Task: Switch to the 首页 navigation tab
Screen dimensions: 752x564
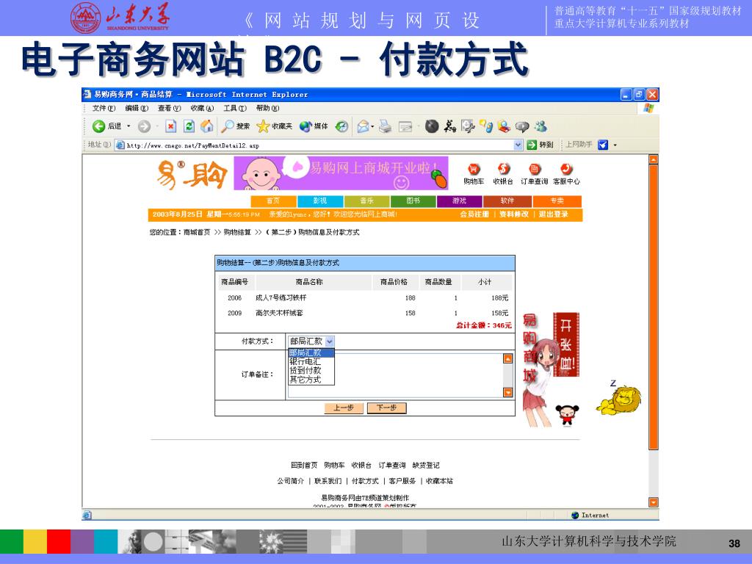Action: [273, 200]
